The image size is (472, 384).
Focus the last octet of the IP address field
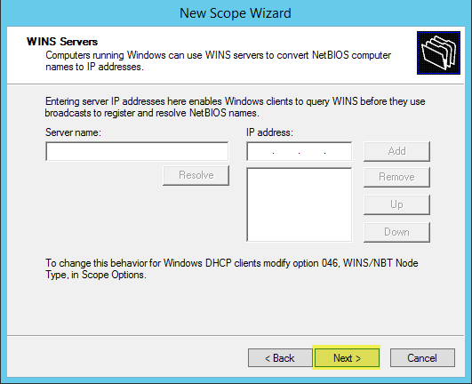click(x=339, y=151)
